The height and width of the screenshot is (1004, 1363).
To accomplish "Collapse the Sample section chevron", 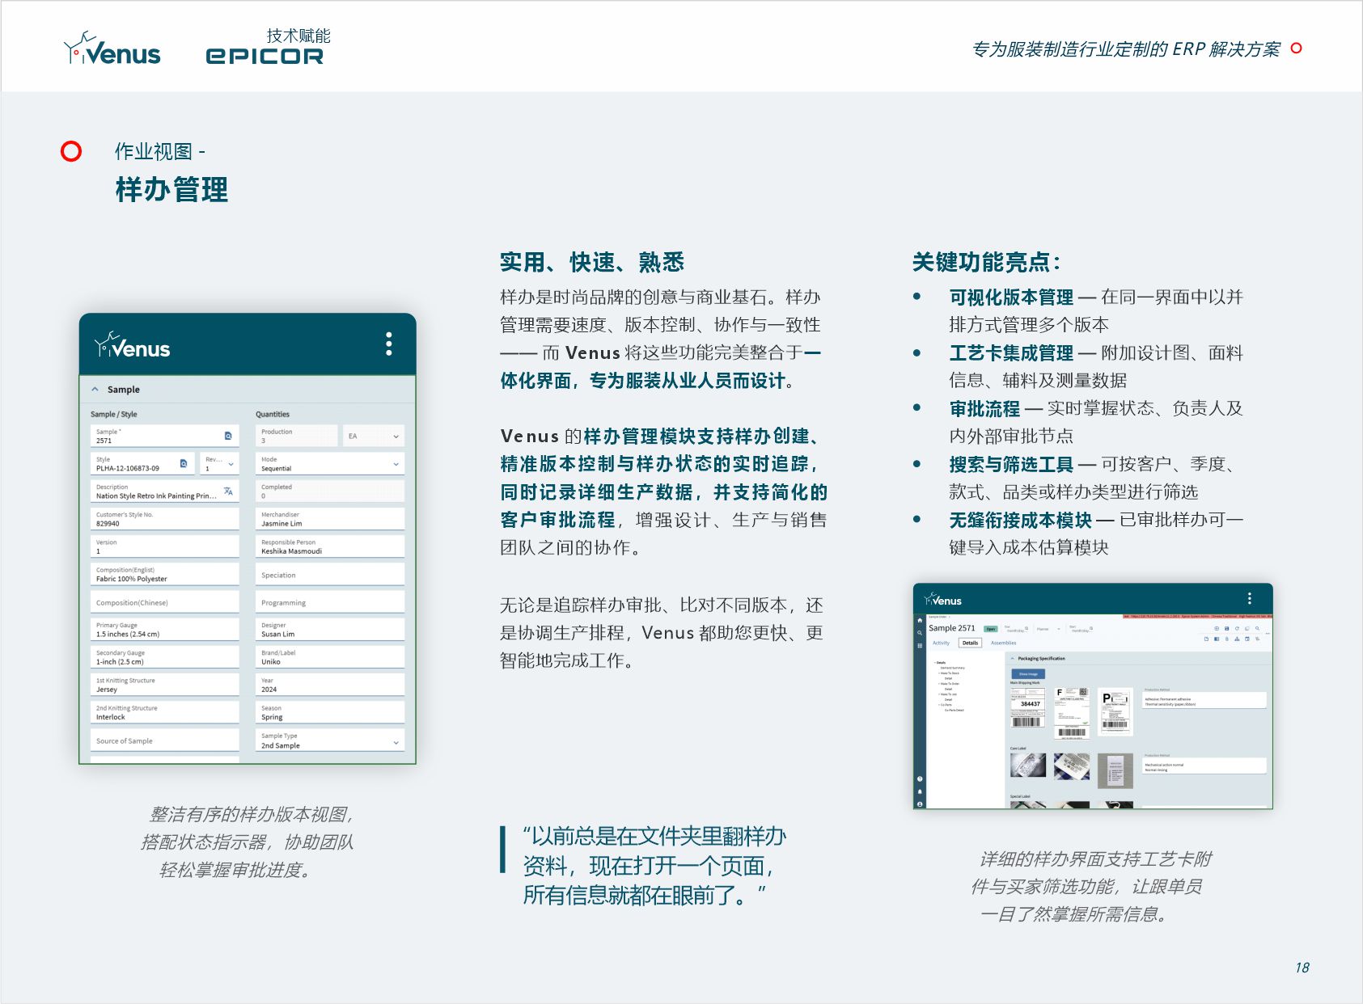I will coord(95,389).
